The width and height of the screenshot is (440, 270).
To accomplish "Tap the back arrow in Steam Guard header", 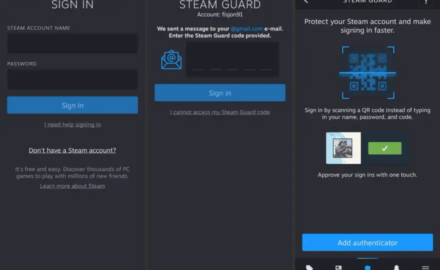I will click(306, 1).
